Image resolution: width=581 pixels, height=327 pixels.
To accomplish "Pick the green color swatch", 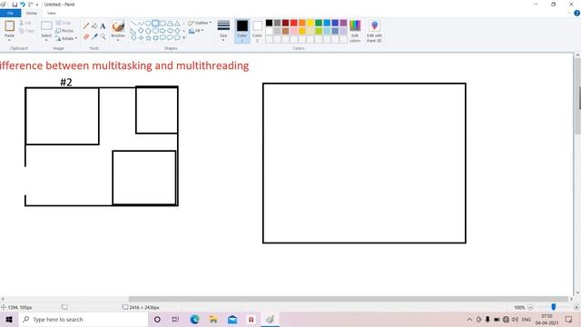I will [319, 23].
